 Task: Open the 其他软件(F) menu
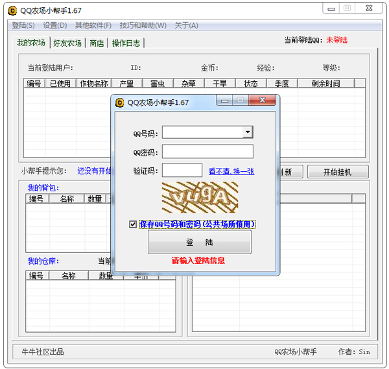click(93, 25)
